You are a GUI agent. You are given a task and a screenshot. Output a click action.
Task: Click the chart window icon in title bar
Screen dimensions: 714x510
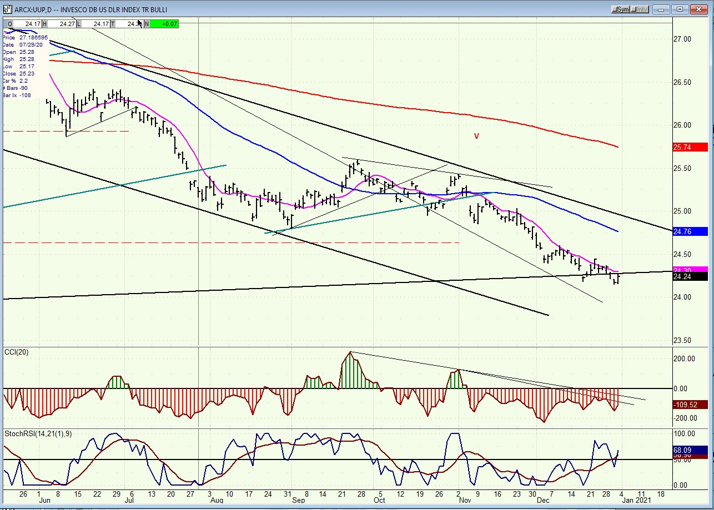click(x=8, y=9)
